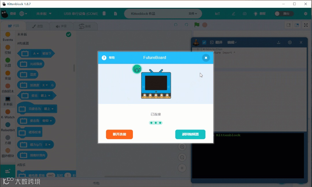Image resolution: width=312 pixels, height=187 pixels.
Task: Click workspace zoom out icon
Action: 182,158
